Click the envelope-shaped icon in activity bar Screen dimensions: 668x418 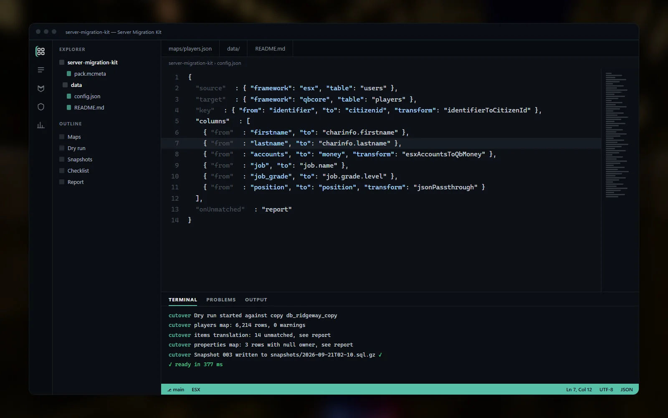40,88
